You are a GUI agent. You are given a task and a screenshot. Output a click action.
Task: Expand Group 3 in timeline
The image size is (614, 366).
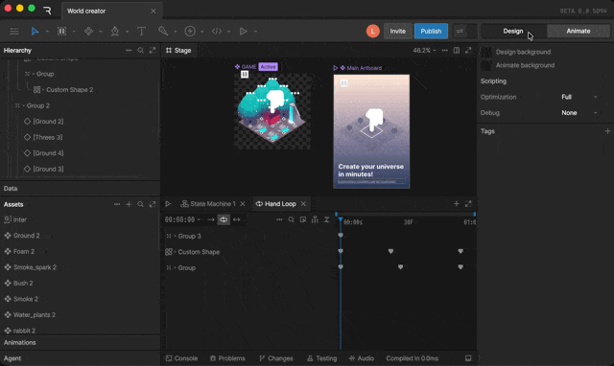click(175, 237)
